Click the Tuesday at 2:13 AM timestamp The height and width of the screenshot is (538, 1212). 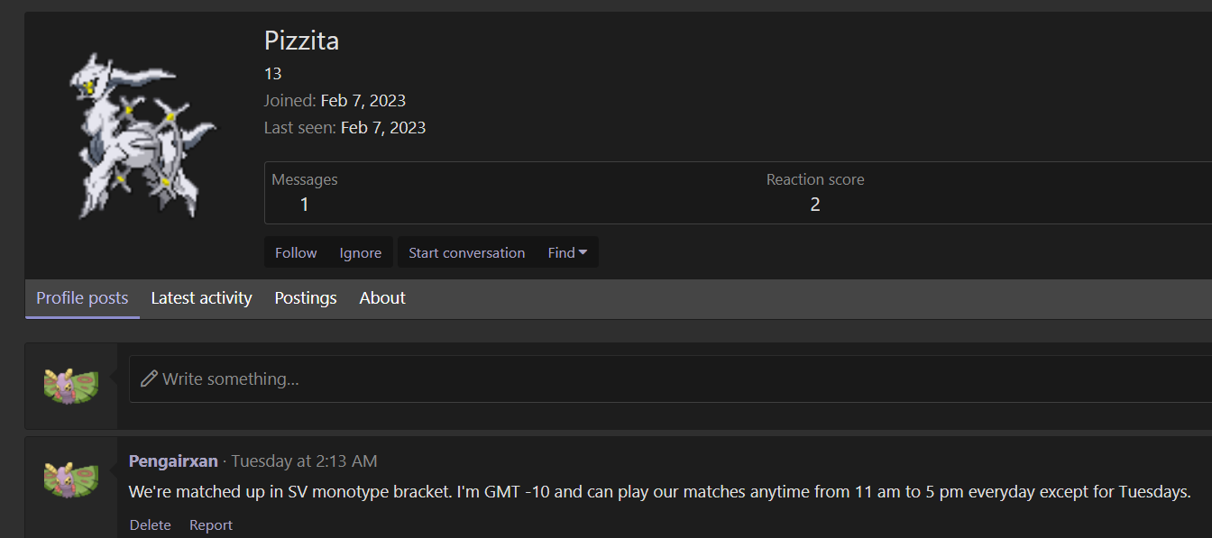click(304, 461)
